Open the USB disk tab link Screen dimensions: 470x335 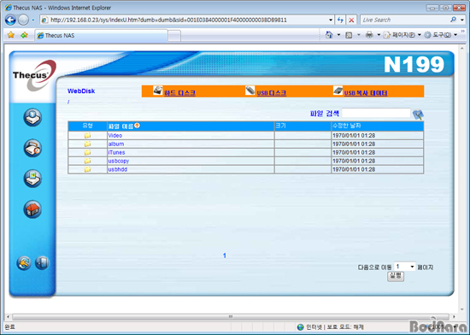pos(271,93)
